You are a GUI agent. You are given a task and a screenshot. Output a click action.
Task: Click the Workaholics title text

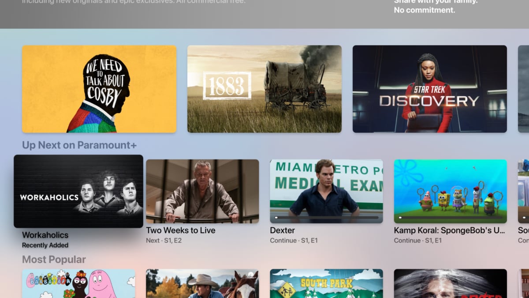(45, 235)
